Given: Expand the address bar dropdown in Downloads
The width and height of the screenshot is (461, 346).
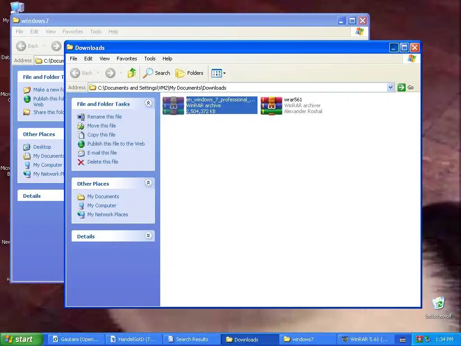Looking at the screenshot, I should pos(390,87).
